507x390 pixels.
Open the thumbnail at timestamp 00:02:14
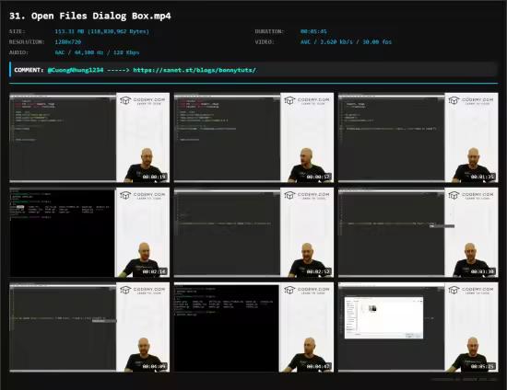[89, 233]
